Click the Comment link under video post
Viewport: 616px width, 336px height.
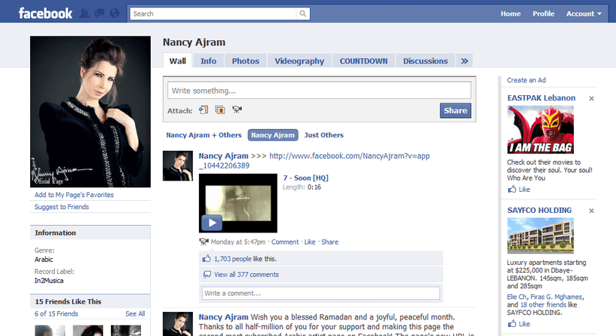285,242
